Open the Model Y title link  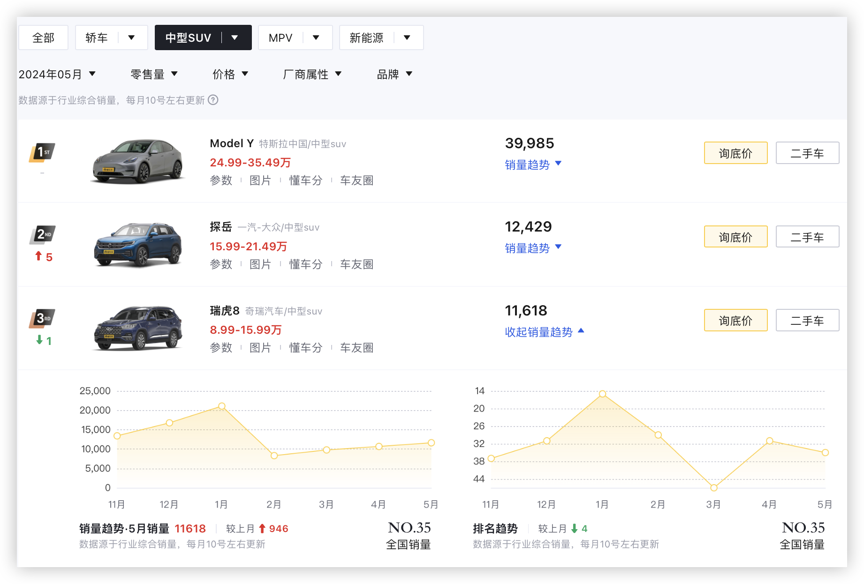pyautogui.click(x=232, y=143)
